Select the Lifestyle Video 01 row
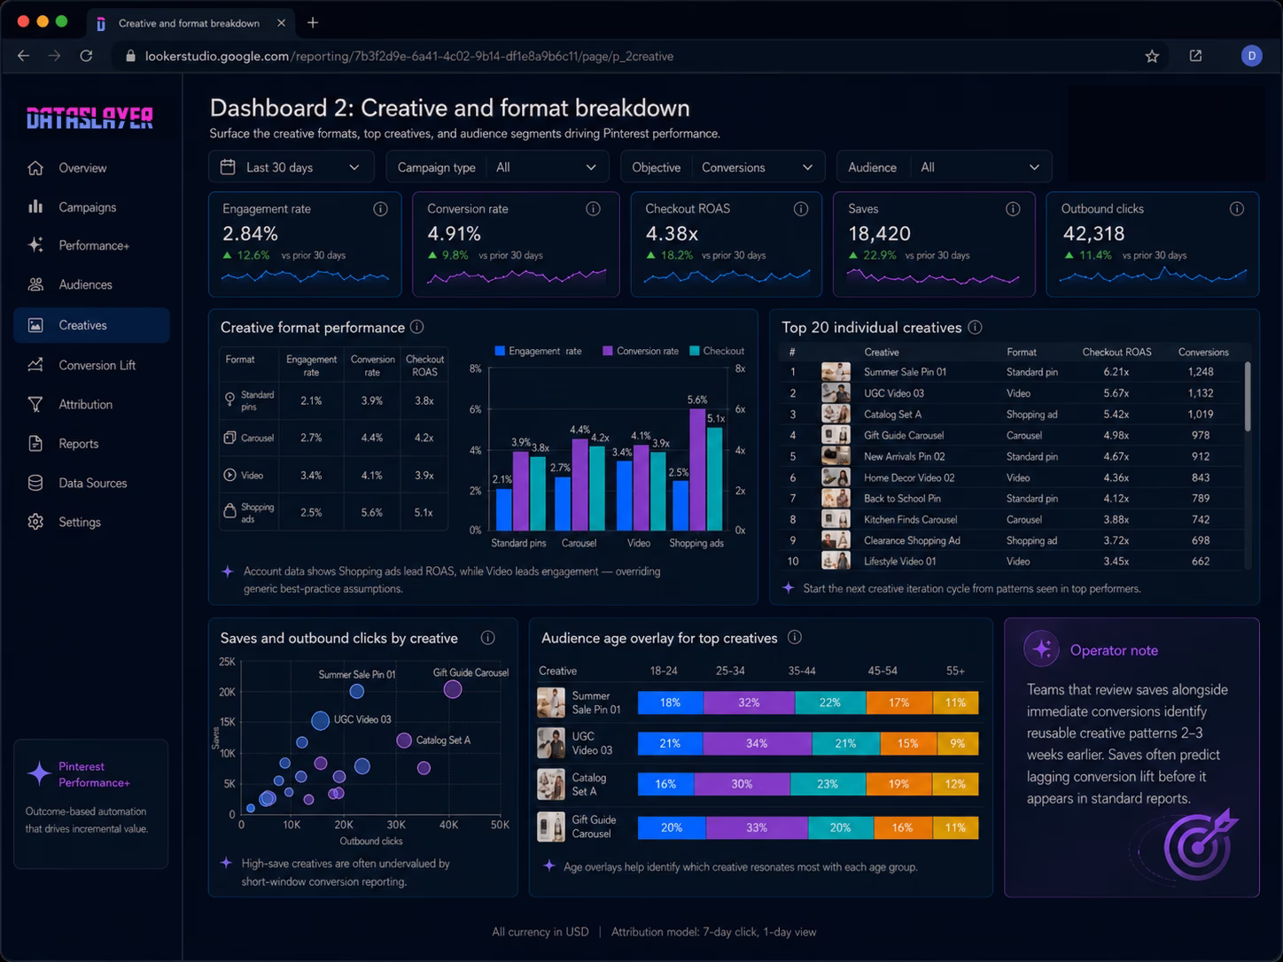 click(1011, 561)
